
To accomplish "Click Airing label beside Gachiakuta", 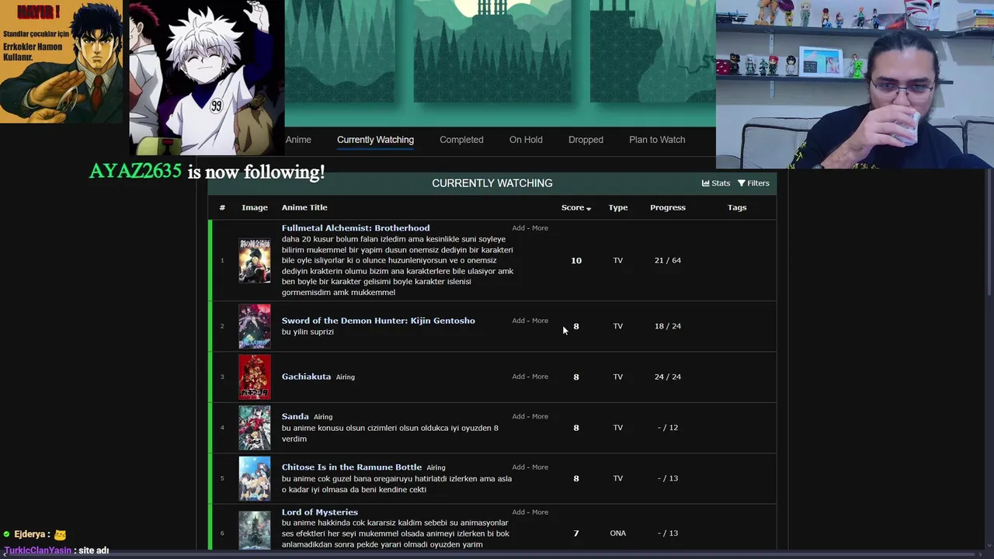I will (346, 377).
